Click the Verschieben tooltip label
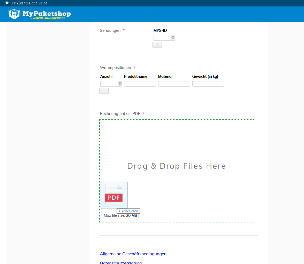The width and height of the screenshot is (304, 264). [128, 211]
